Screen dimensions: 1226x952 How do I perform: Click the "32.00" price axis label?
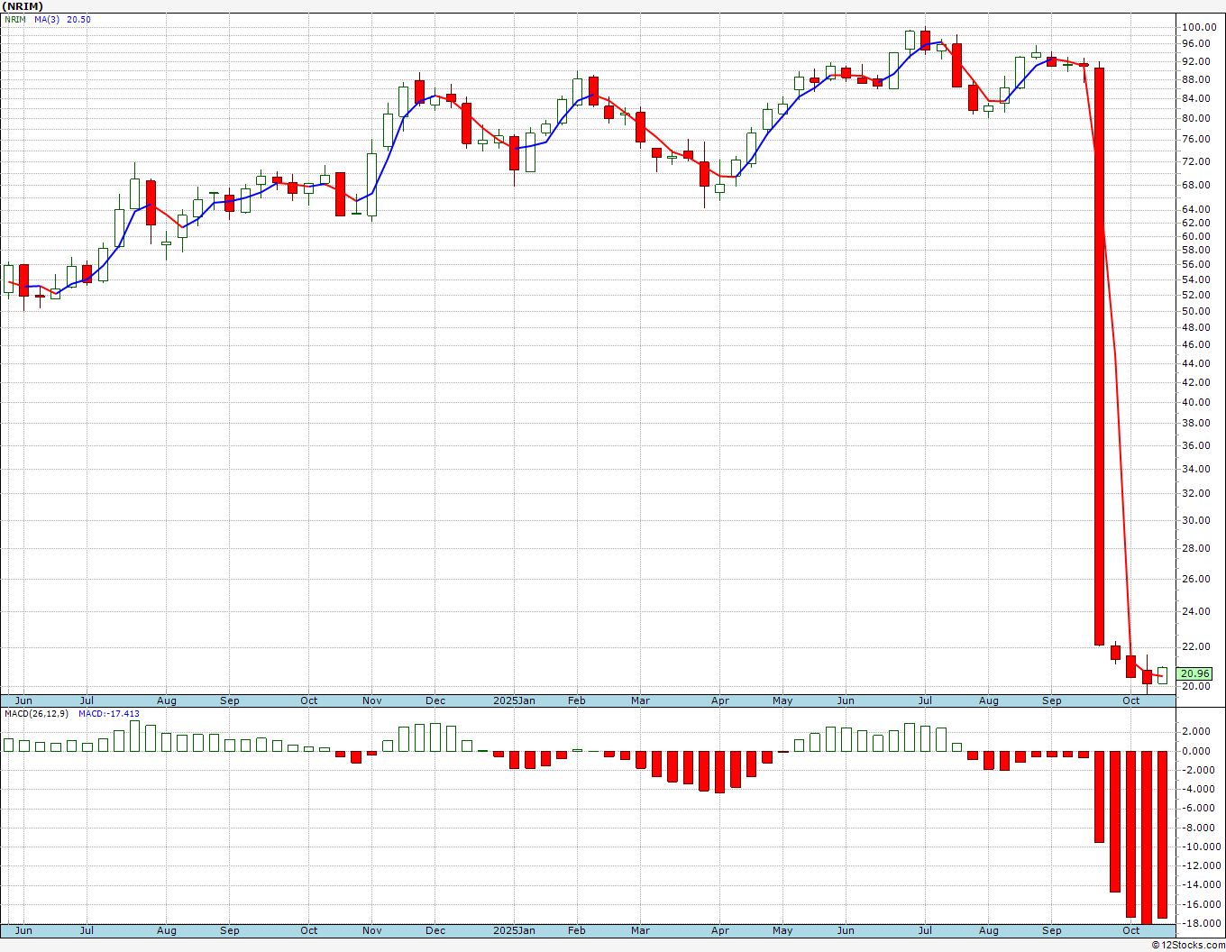click(1195, 493)
